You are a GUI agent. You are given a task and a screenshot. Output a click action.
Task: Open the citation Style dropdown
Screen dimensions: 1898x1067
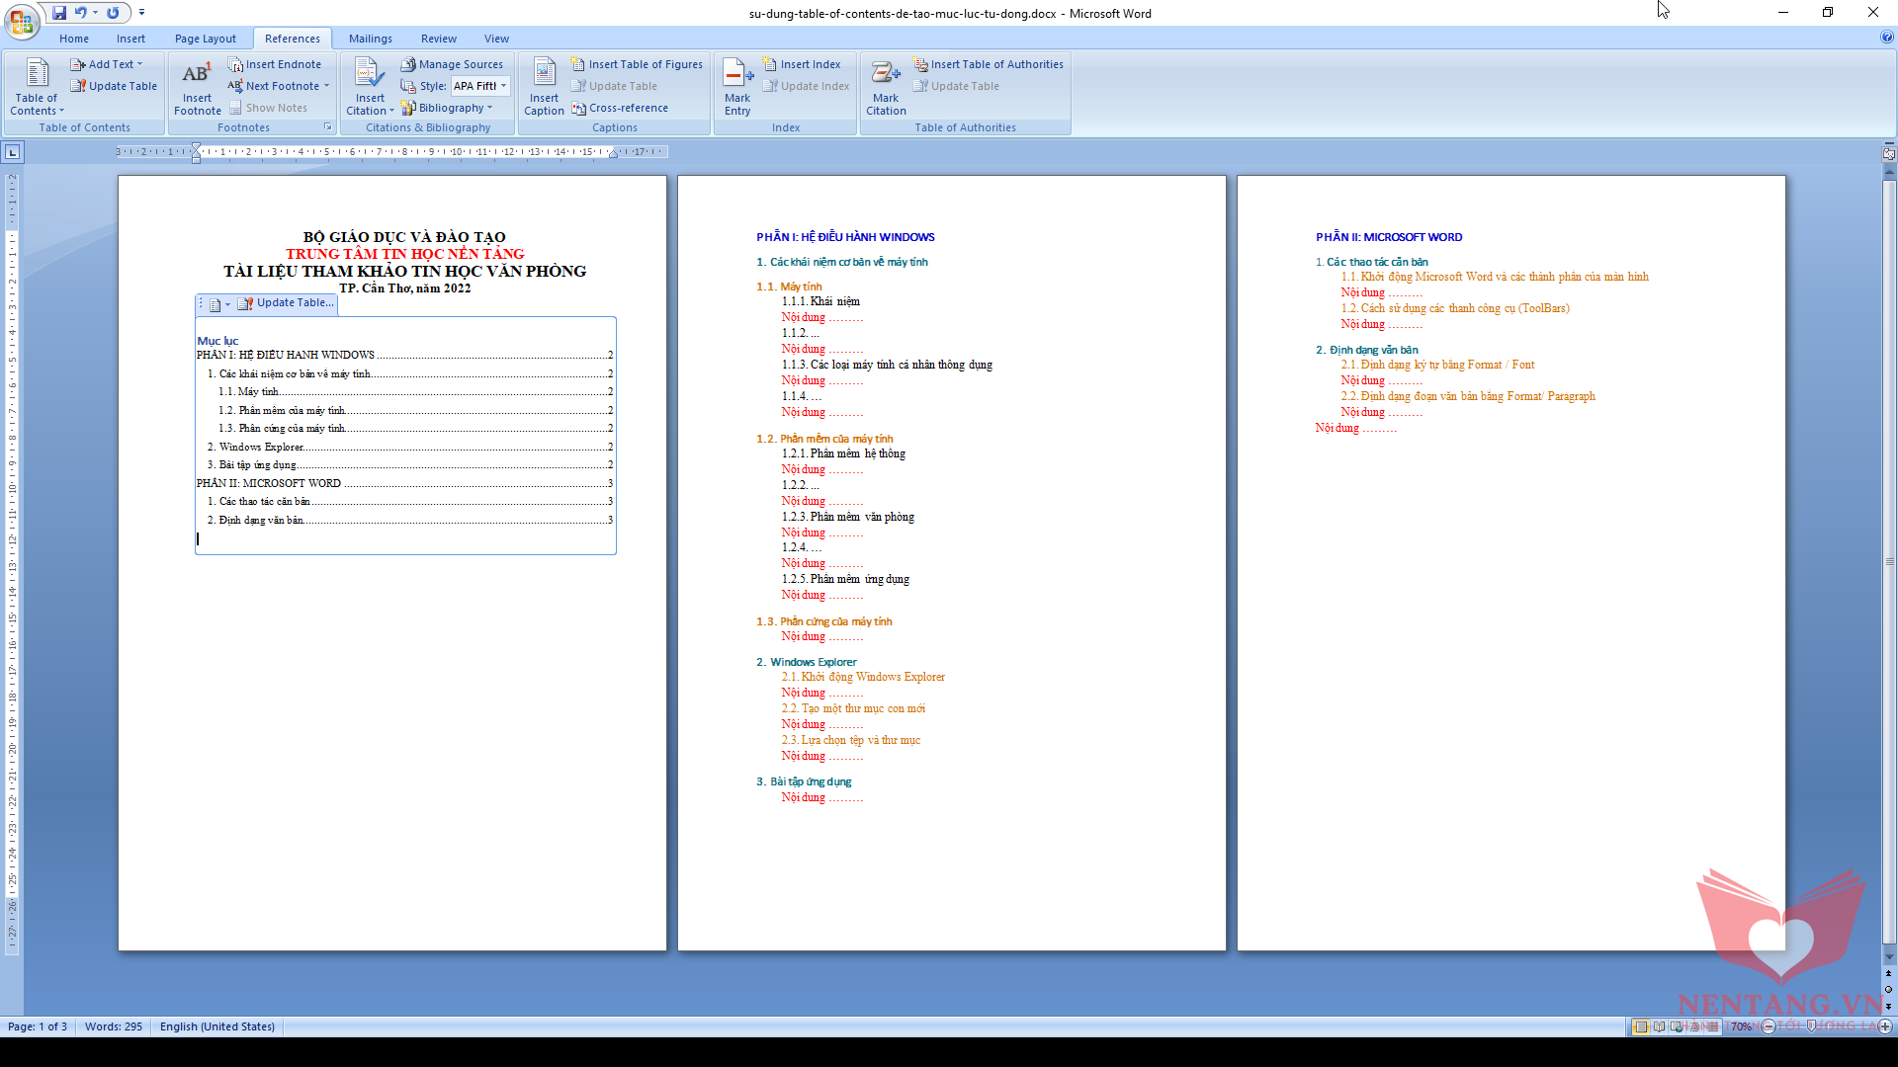click(x=503, y=86)
